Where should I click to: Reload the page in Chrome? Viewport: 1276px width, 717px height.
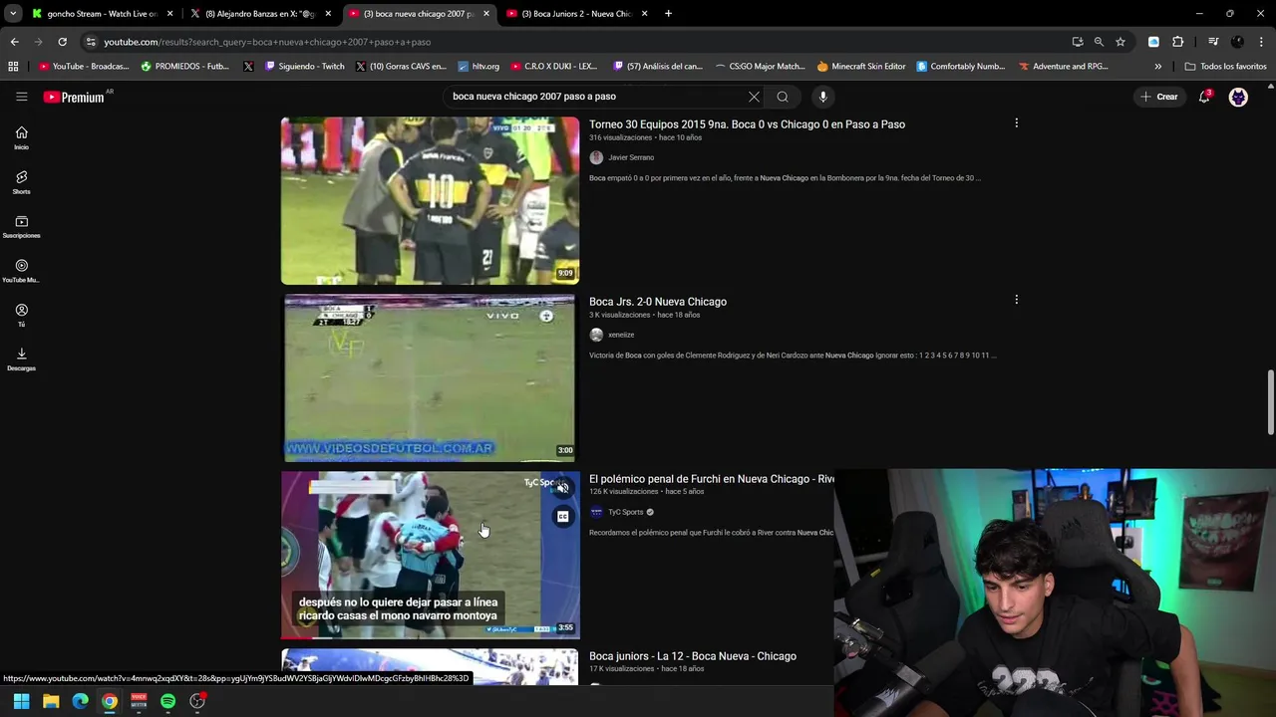coord(62,42)
